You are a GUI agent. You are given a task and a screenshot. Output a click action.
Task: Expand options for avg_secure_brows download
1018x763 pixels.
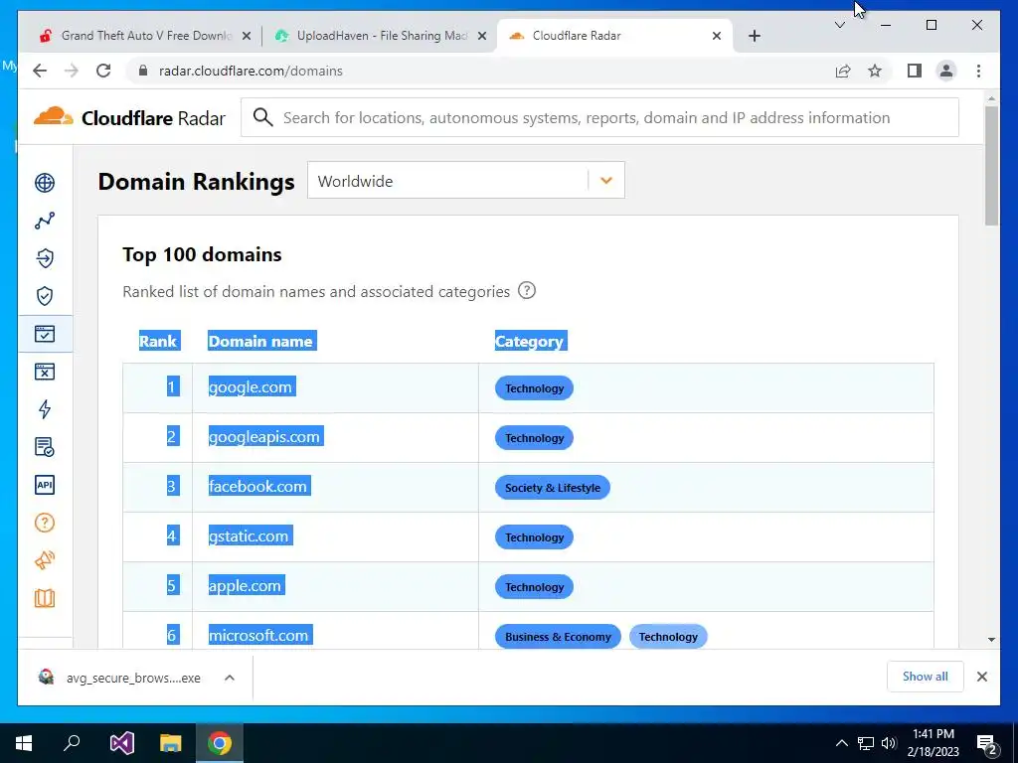pyautogui.click(x=230, y=678)
